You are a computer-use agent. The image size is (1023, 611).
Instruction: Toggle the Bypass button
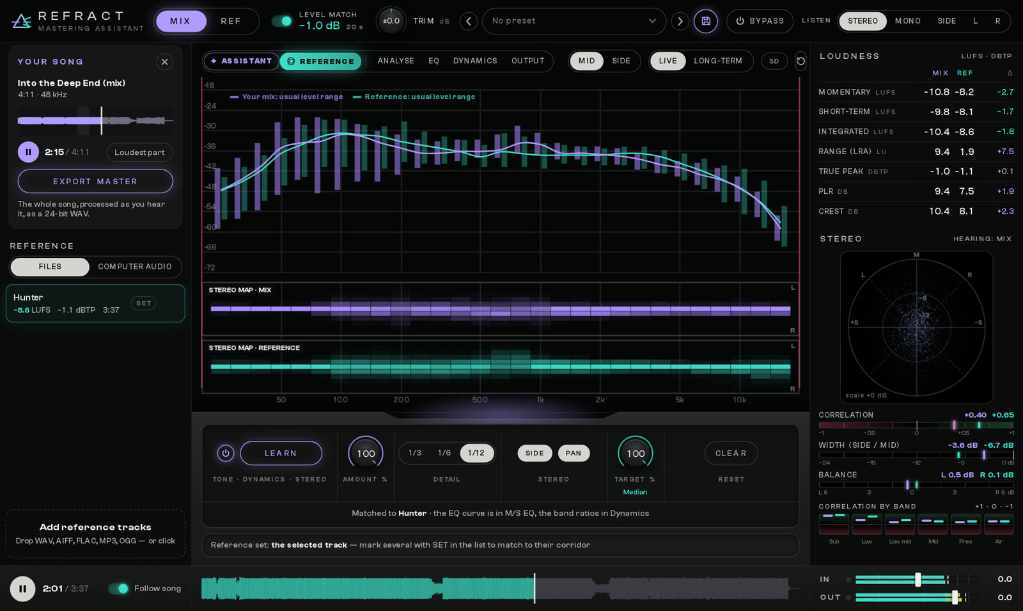[x=760, y=21]
